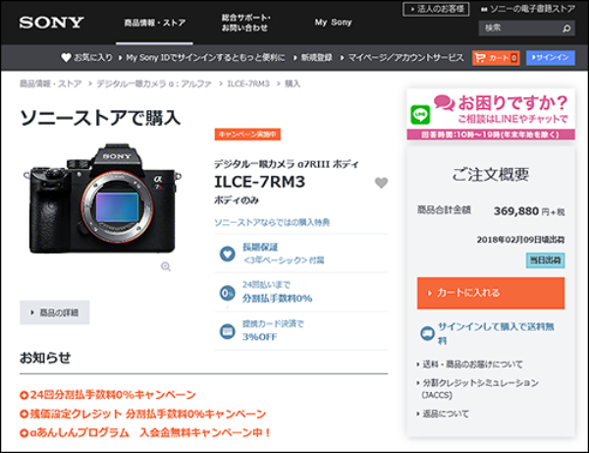This screenshot has width=589, height=453.
Task: Open My Sony menu
Action: pos(333,22)
